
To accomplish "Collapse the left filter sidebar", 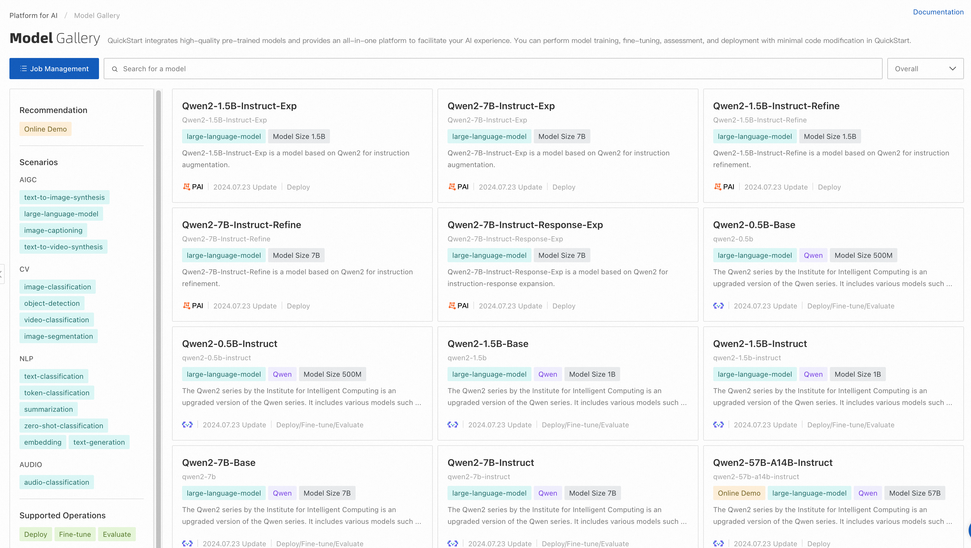I will point(1,274).
